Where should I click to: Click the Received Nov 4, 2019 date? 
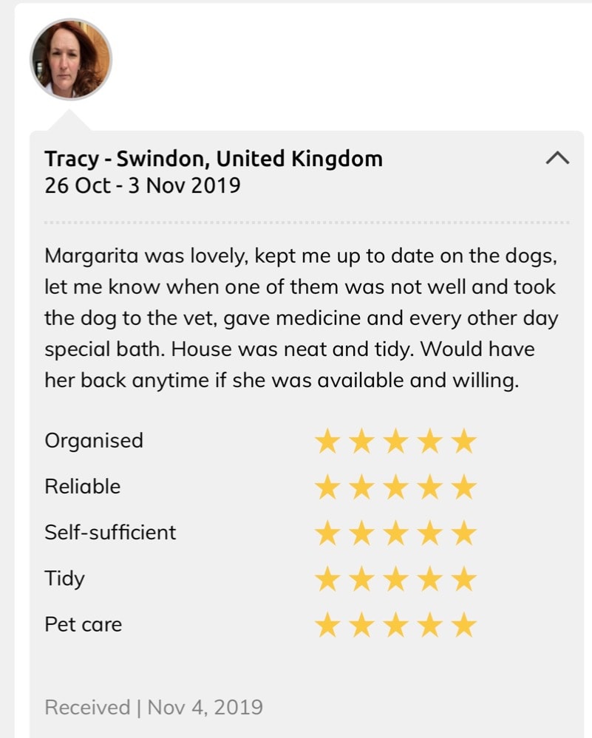154,707
